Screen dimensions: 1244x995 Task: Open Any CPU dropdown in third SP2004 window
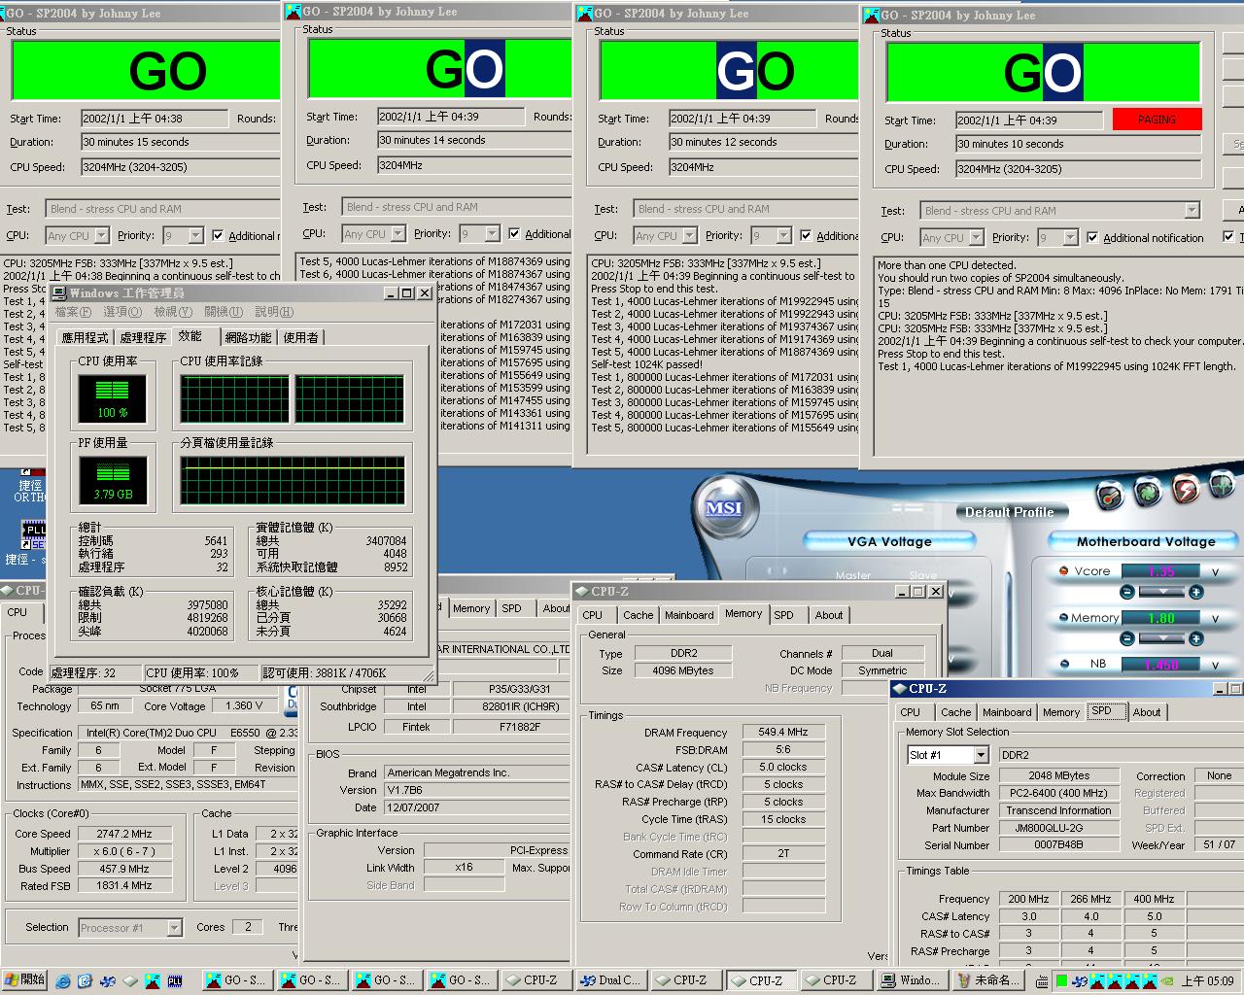coord(689,235)
